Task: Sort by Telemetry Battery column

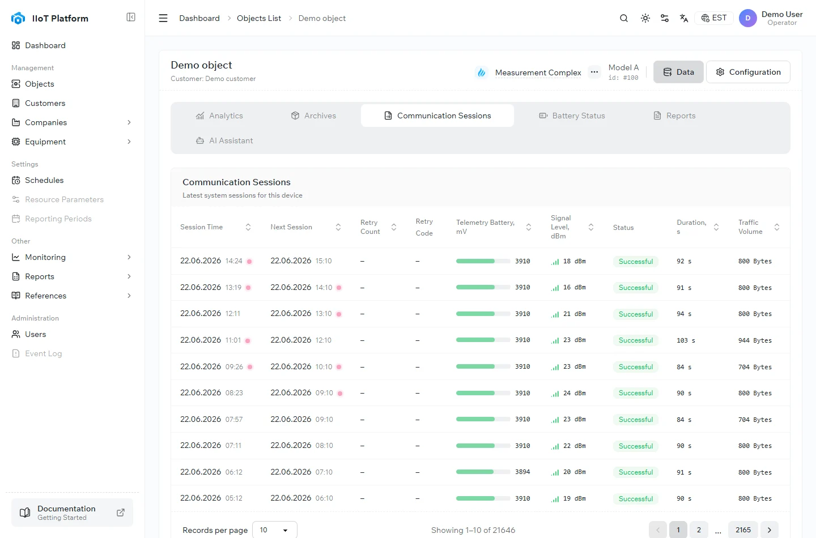Action: click(x=529, y=227)
